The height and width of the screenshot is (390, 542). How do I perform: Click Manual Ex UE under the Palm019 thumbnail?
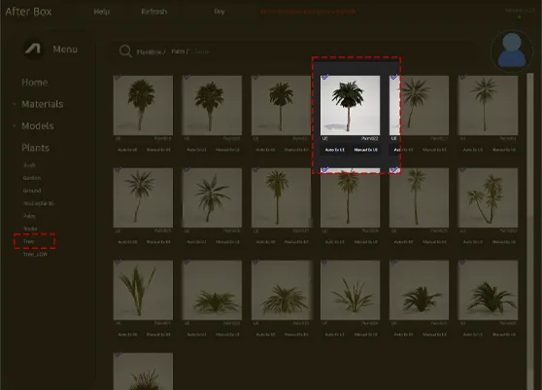tap(158, 150)
